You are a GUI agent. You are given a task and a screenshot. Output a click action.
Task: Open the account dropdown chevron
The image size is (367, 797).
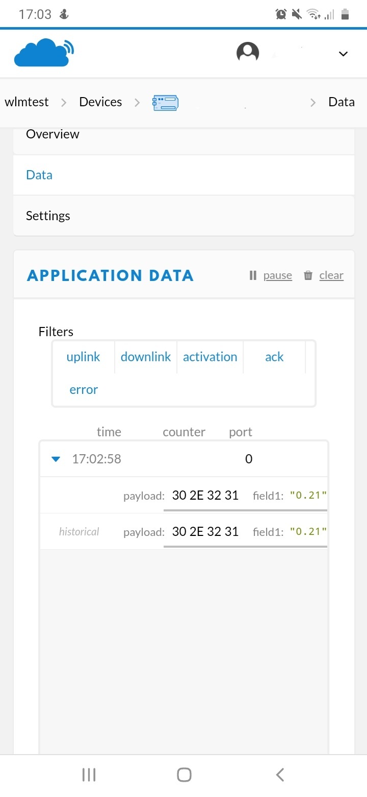(x=343, y=53)
